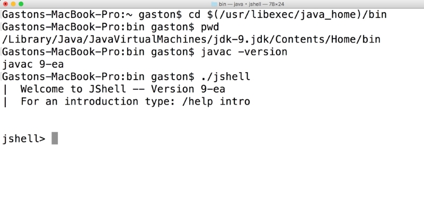Click the green zoom window button
This screenshot has width=424, height=198.
click(x=21, y=4)
